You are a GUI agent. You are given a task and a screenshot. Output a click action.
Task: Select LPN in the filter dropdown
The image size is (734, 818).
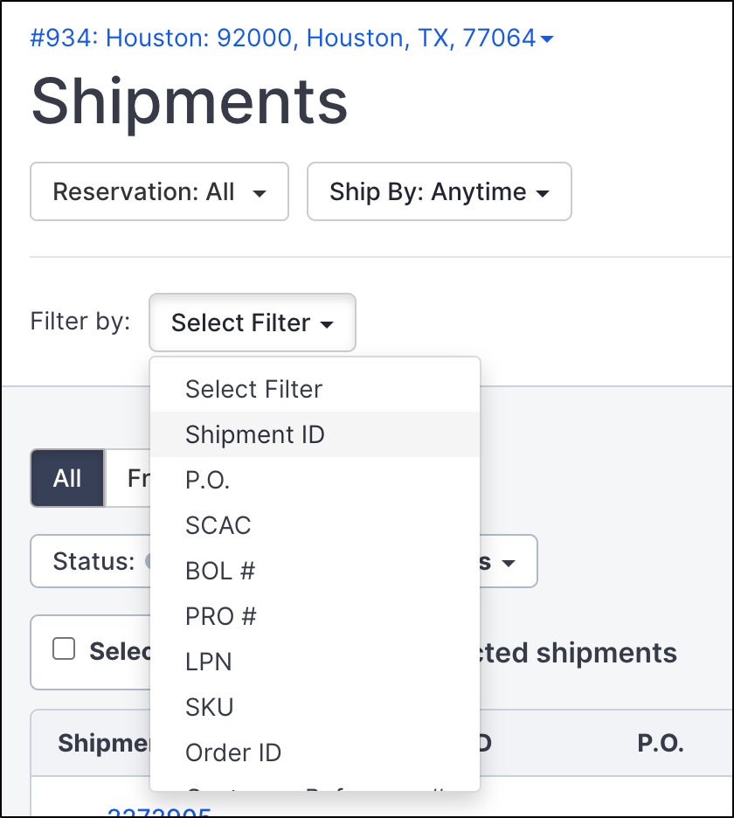[x=210, y=662]
